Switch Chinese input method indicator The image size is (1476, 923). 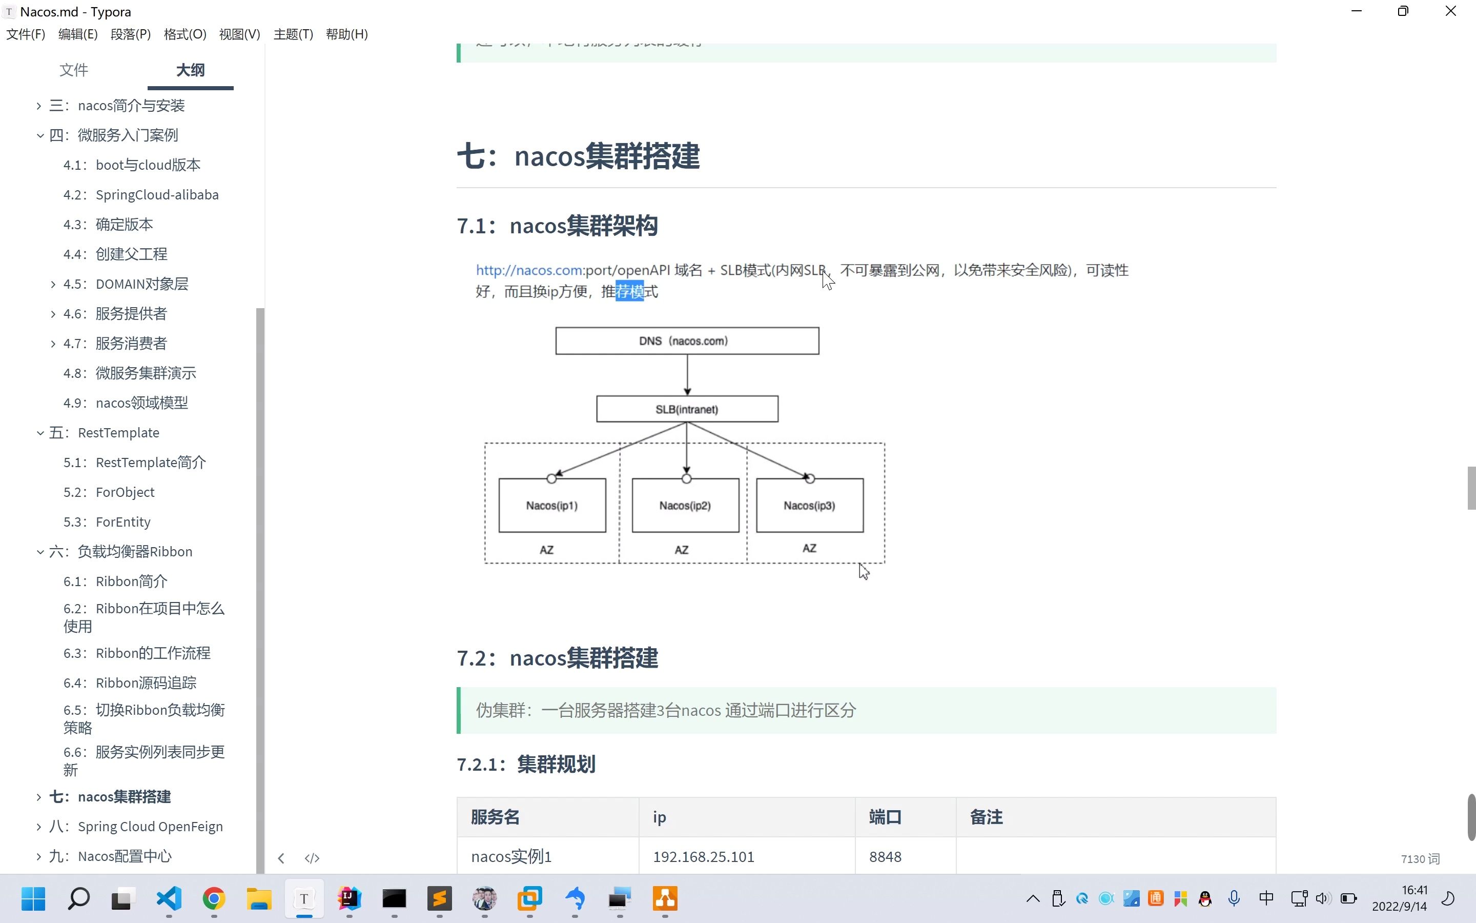tap(1266, 898)
